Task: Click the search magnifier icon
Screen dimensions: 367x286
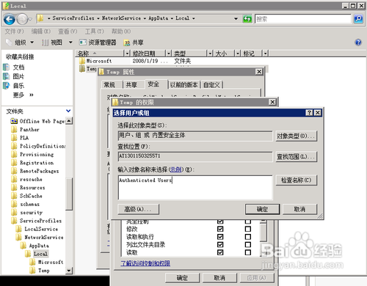Action: click(358, 19)
